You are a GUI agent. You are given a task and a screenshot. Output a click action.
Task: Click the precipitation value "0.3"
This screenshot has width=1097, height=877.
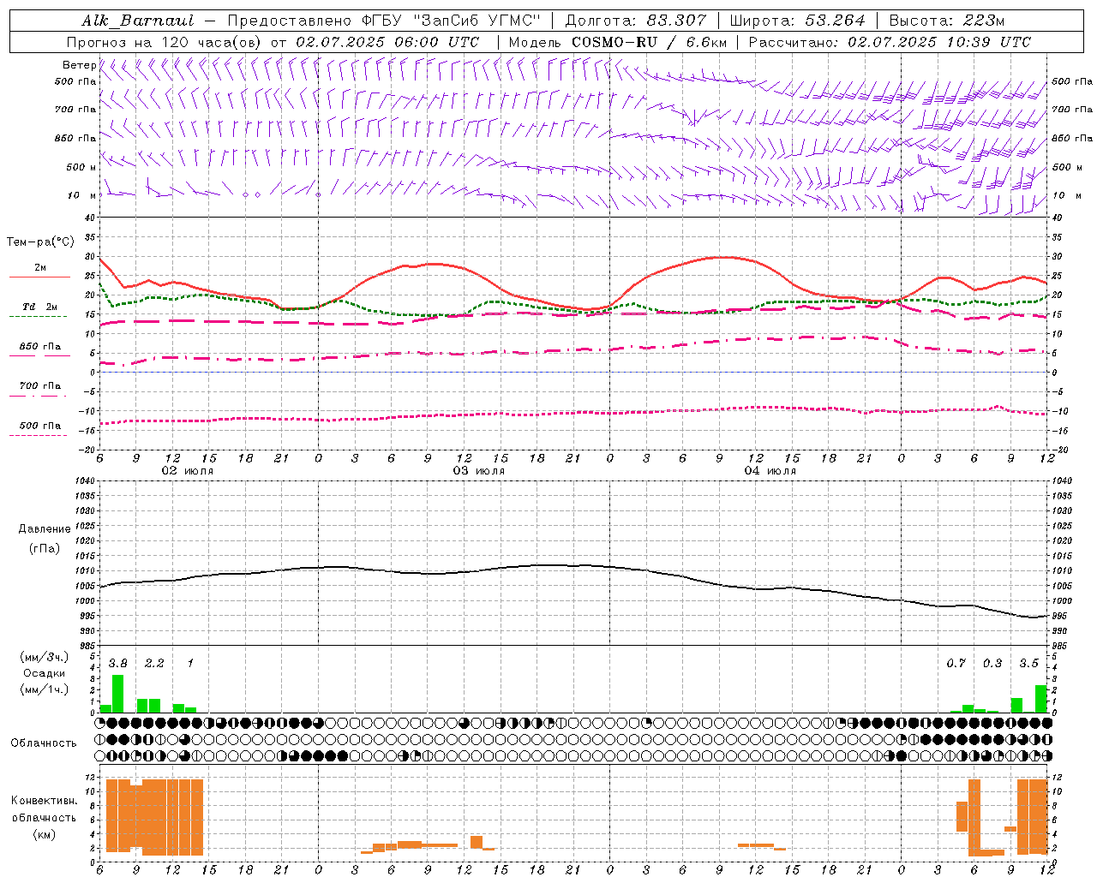click(x=992, y=663)
